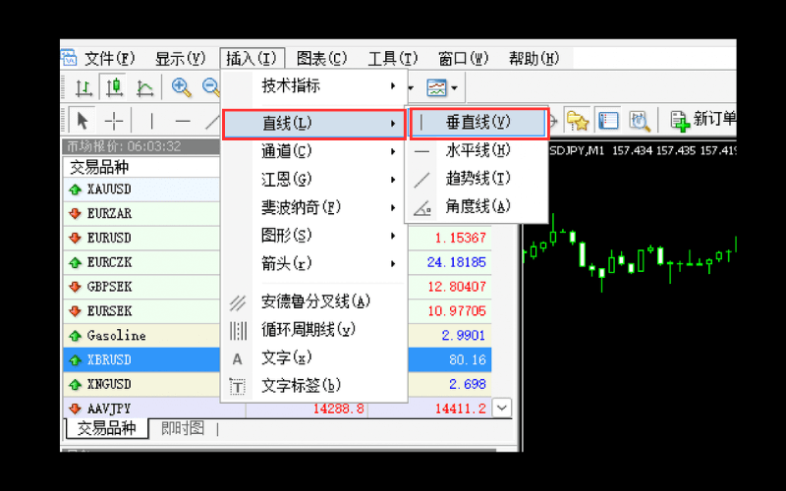The image size is (786, 491).
Task: Open the dropdown chevron beside 14411.2
Action: 502,408
